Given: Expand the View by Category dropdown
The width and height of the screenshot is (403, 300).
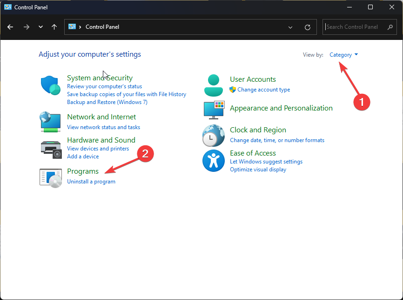Looking at the screenshot, I should point(343,55).
